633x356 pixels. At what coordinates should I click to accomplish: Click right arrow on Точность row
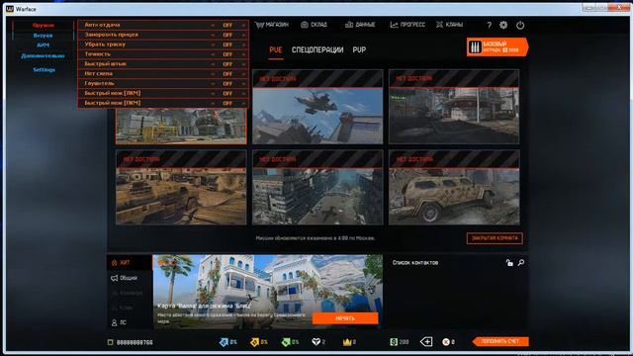click(243, 54)
